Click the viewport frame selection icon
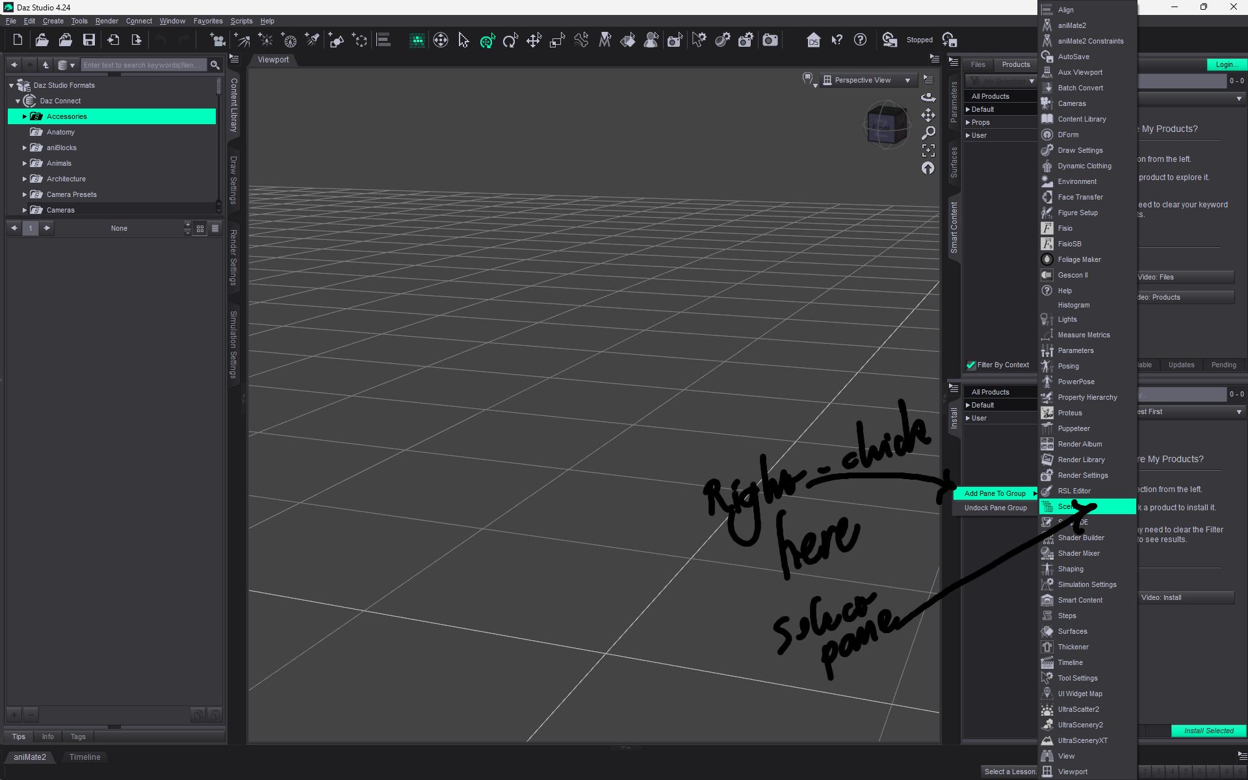The image size is (1248, 780). pyautogui.click(x=928, y=150)
